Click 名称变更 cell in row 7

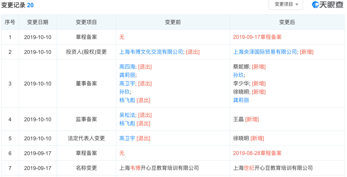click(x=86, y=168)
